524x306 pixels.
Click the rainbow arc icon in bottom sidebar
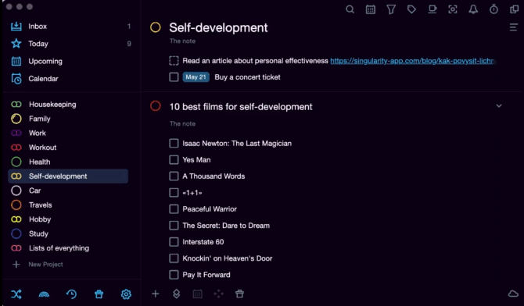tap(44, 294)
